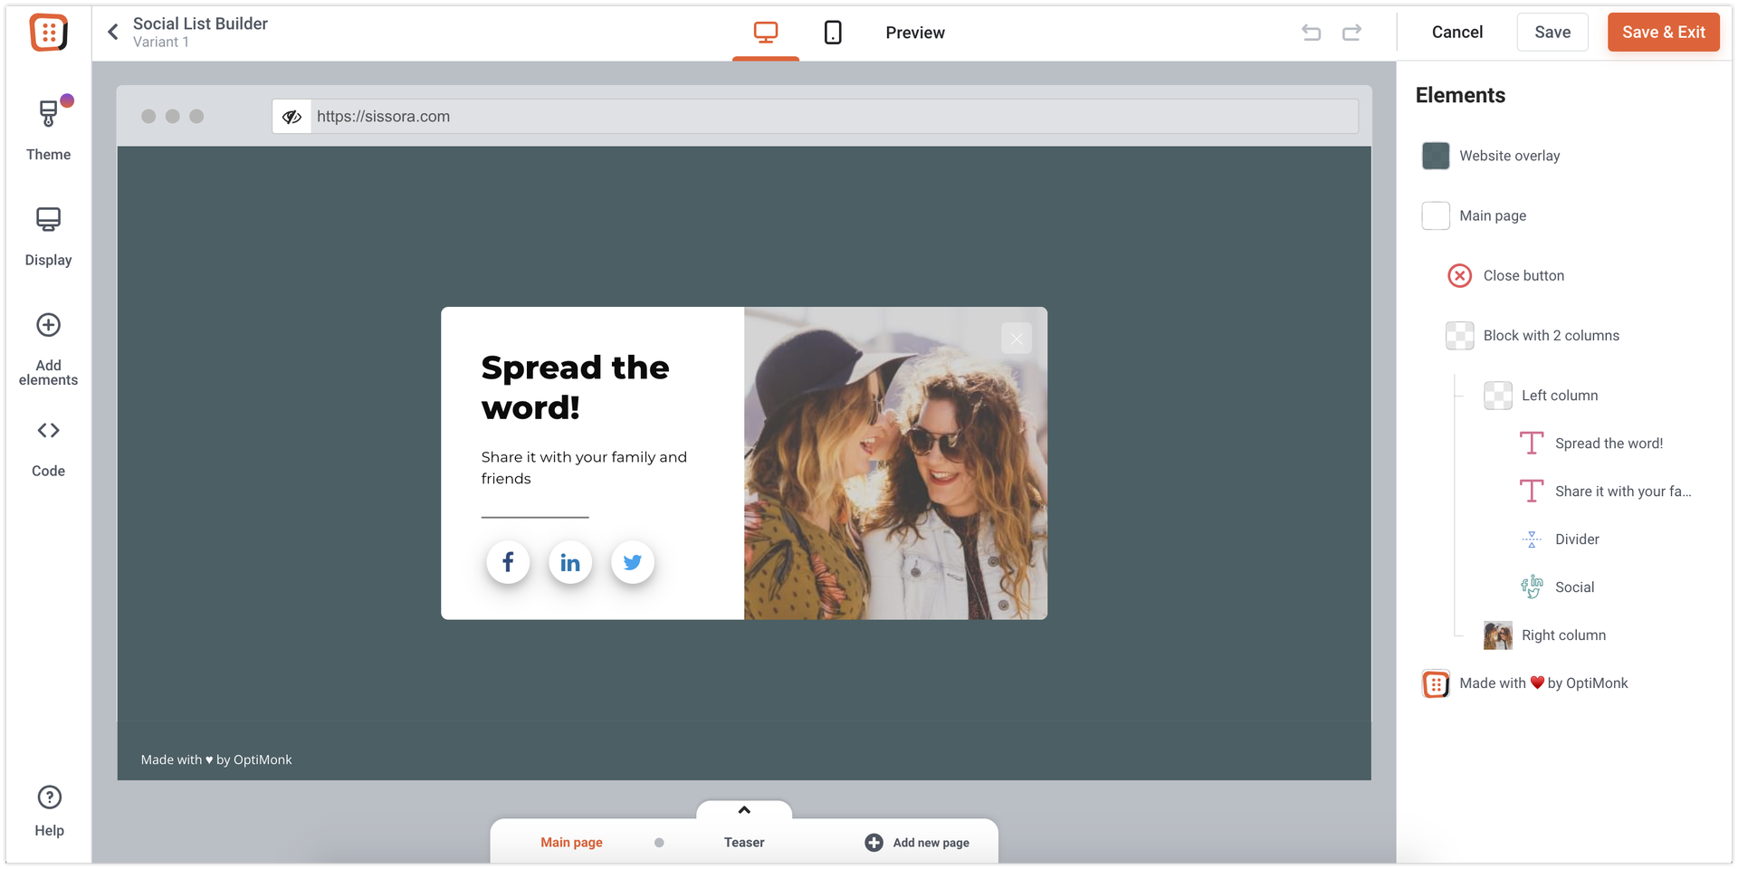1738x869 pixels.
Task: Go back using the left chevron
Action: [113, 33]
